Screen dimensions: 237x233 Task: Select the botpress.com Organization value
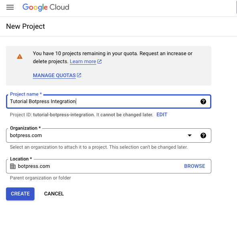pyautogui.click(x=26, y=135)
